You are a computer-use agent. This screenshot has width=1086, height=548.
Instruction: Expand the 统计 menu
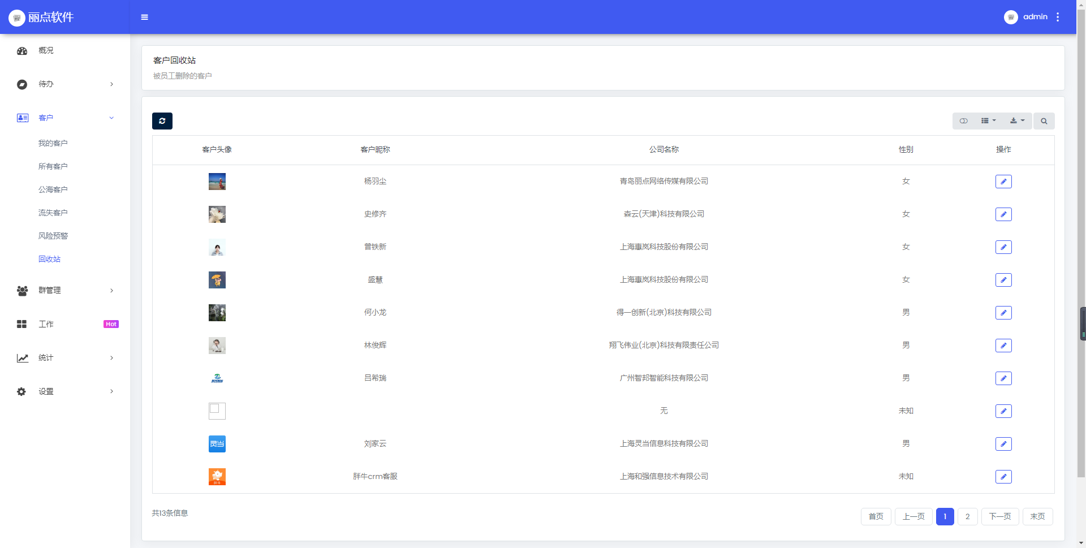[x=65, y=358]
